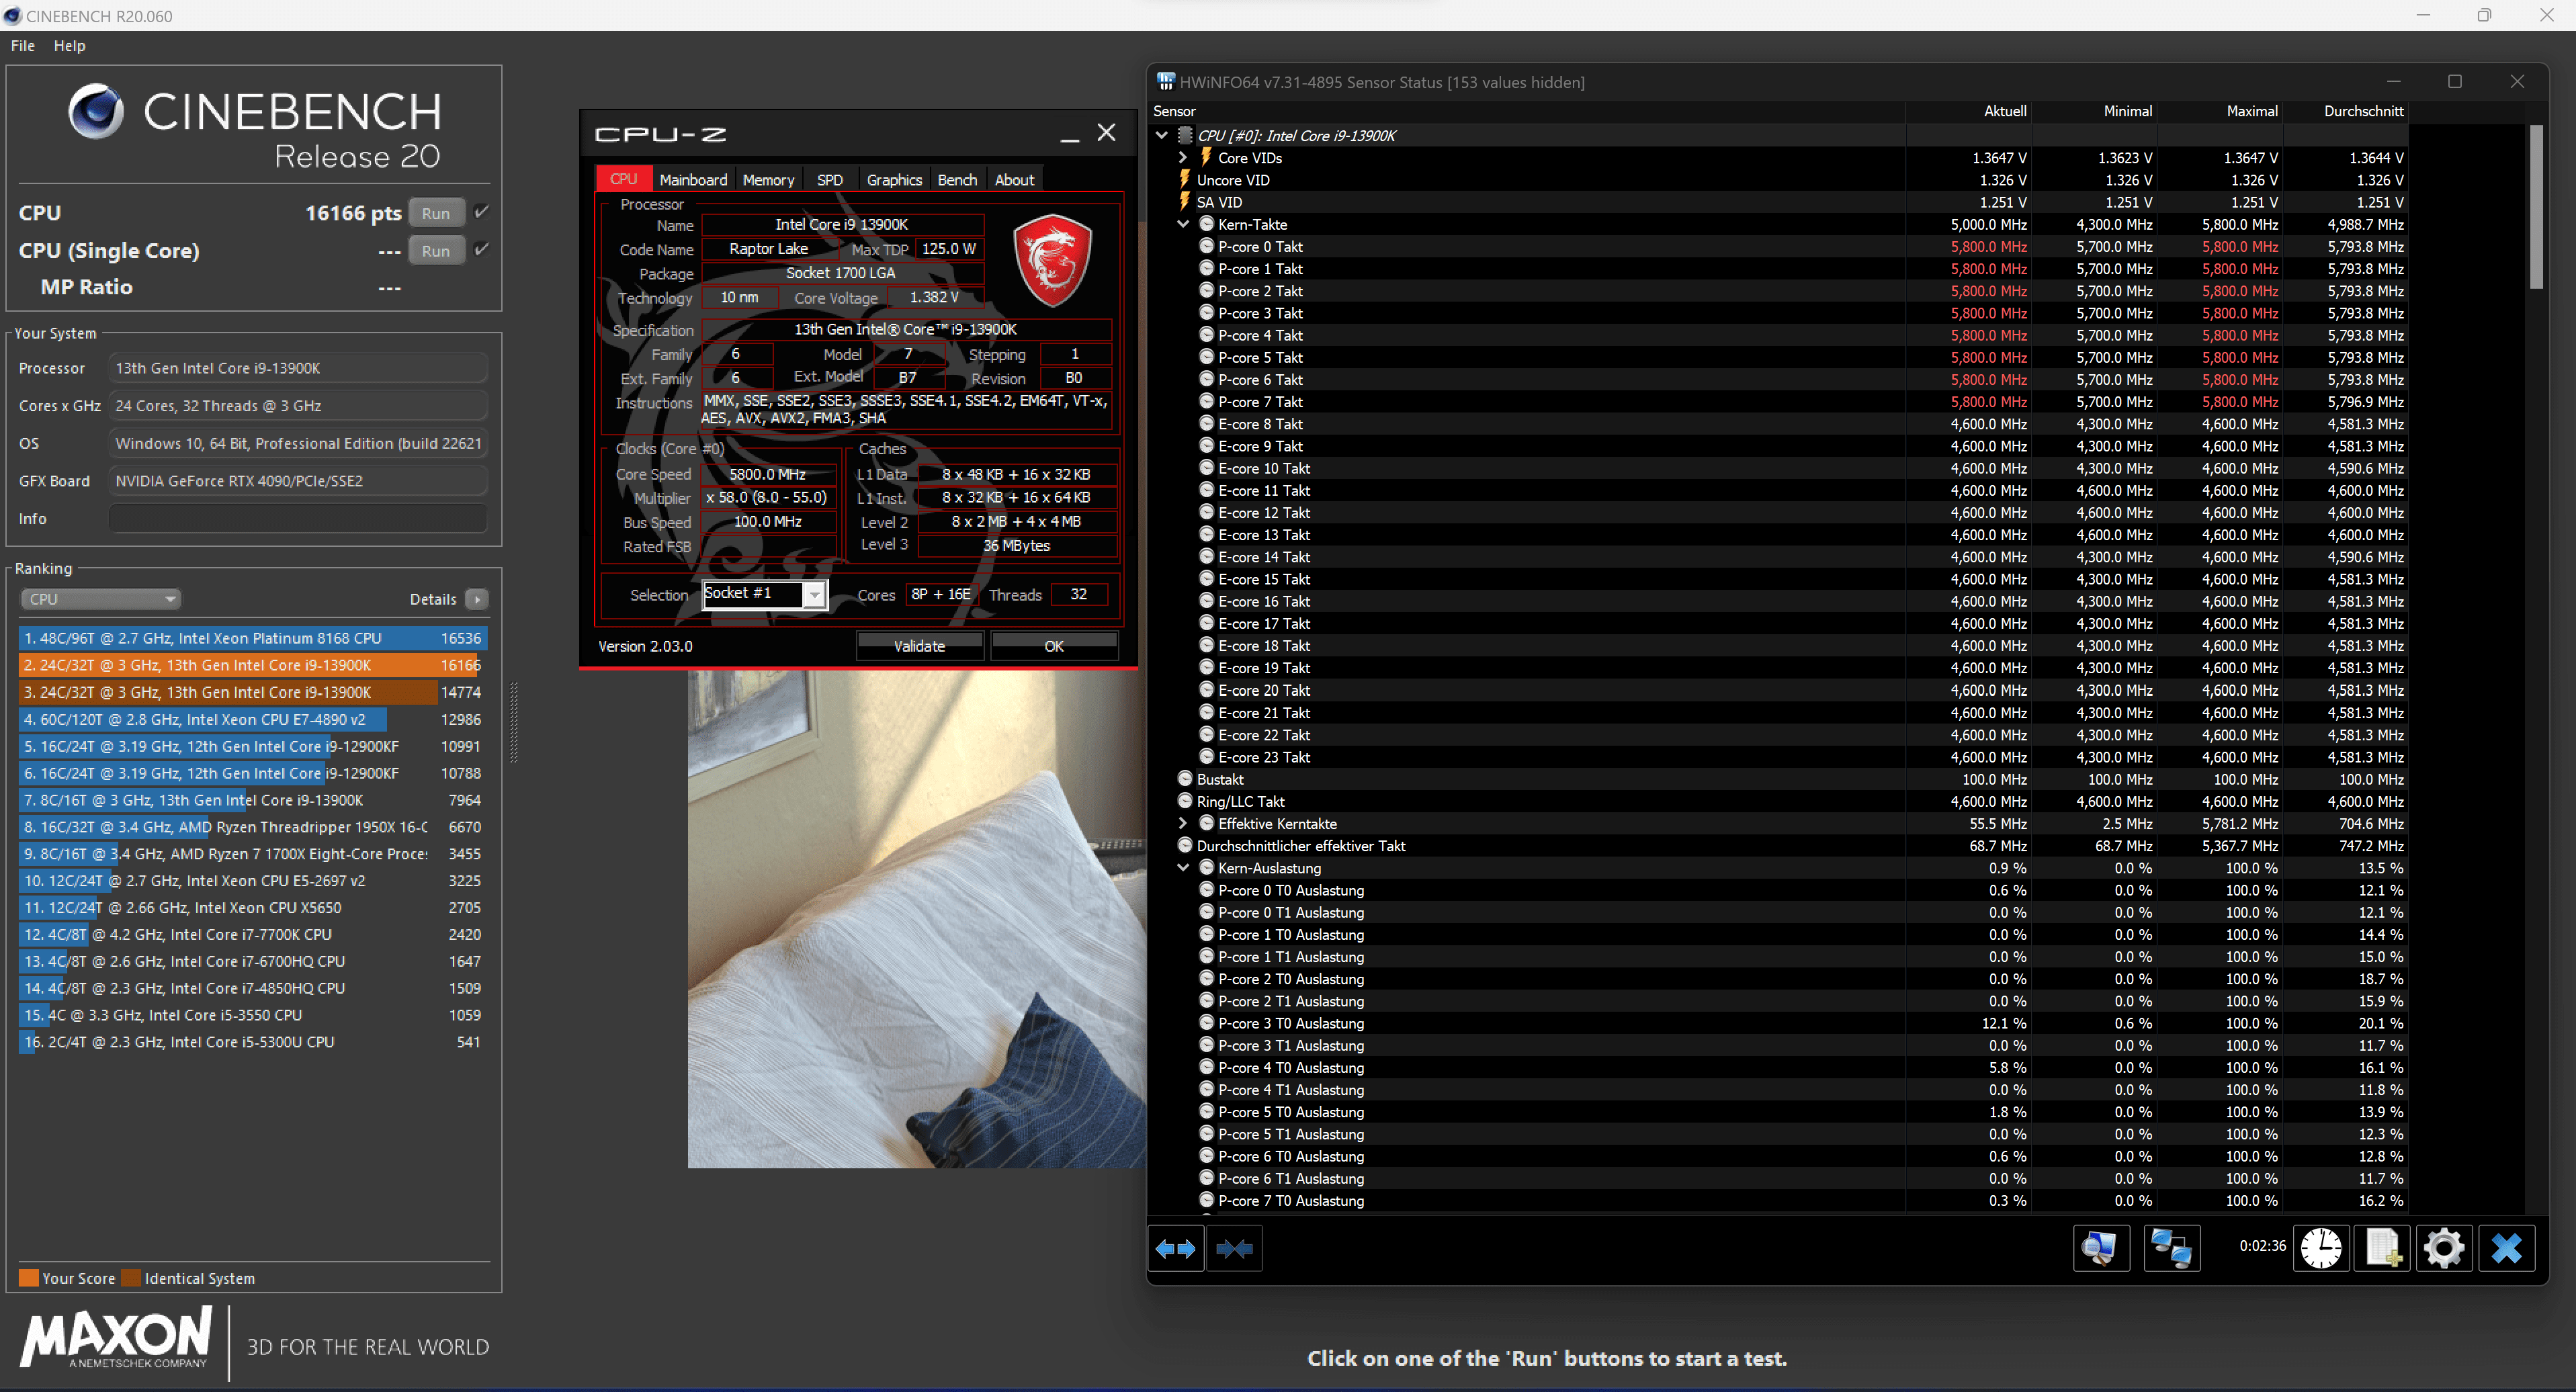Run the CPU multi-core benchmark
Screen dimensions: 2576x1392
pos(435,213)
